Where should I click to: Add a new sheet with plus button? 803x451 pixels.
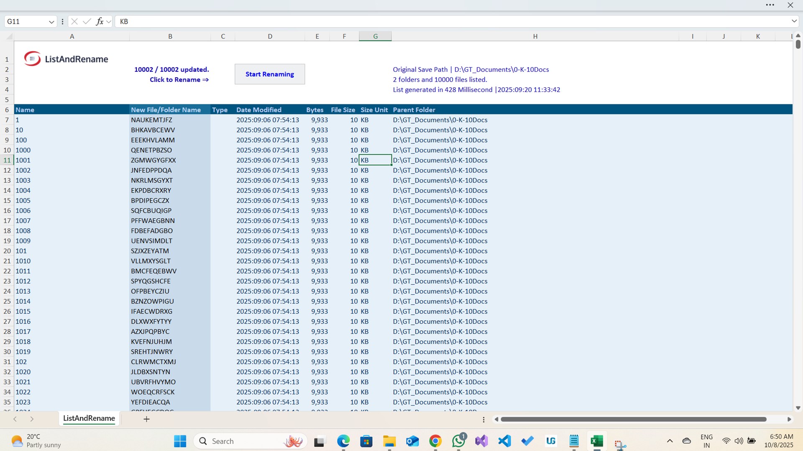[x=146, y=419]
